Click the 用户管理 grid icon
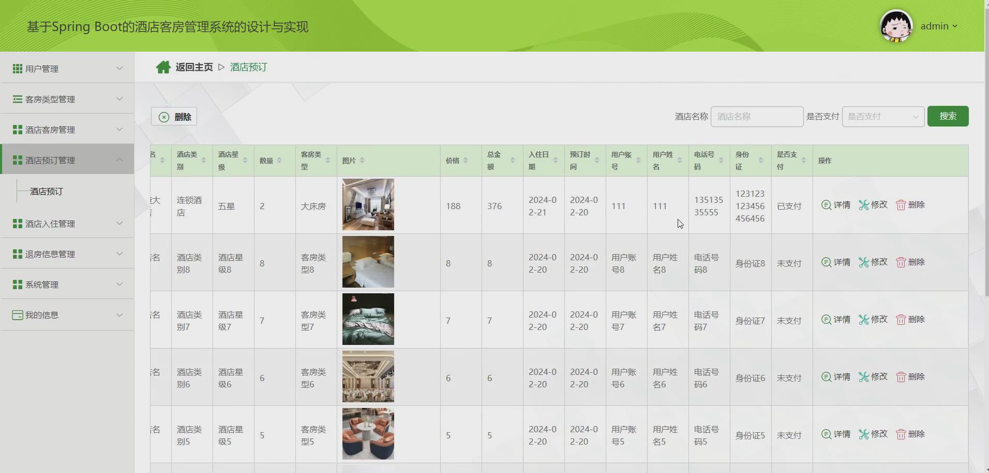Screen dimensions: 989x473 point(18,68)
